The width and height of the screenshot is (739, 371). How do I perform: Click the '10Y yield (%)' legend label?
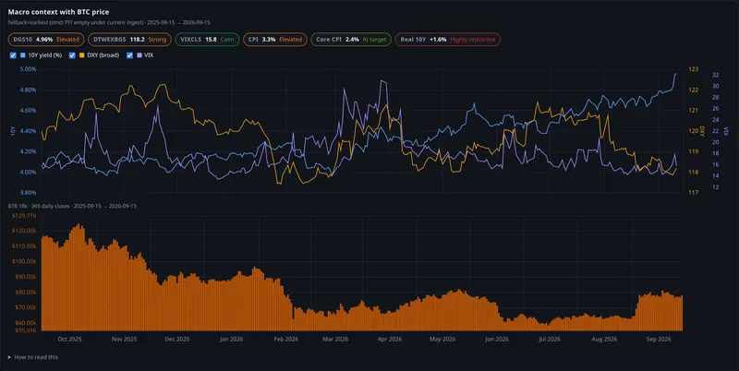[x=44, y=55]
